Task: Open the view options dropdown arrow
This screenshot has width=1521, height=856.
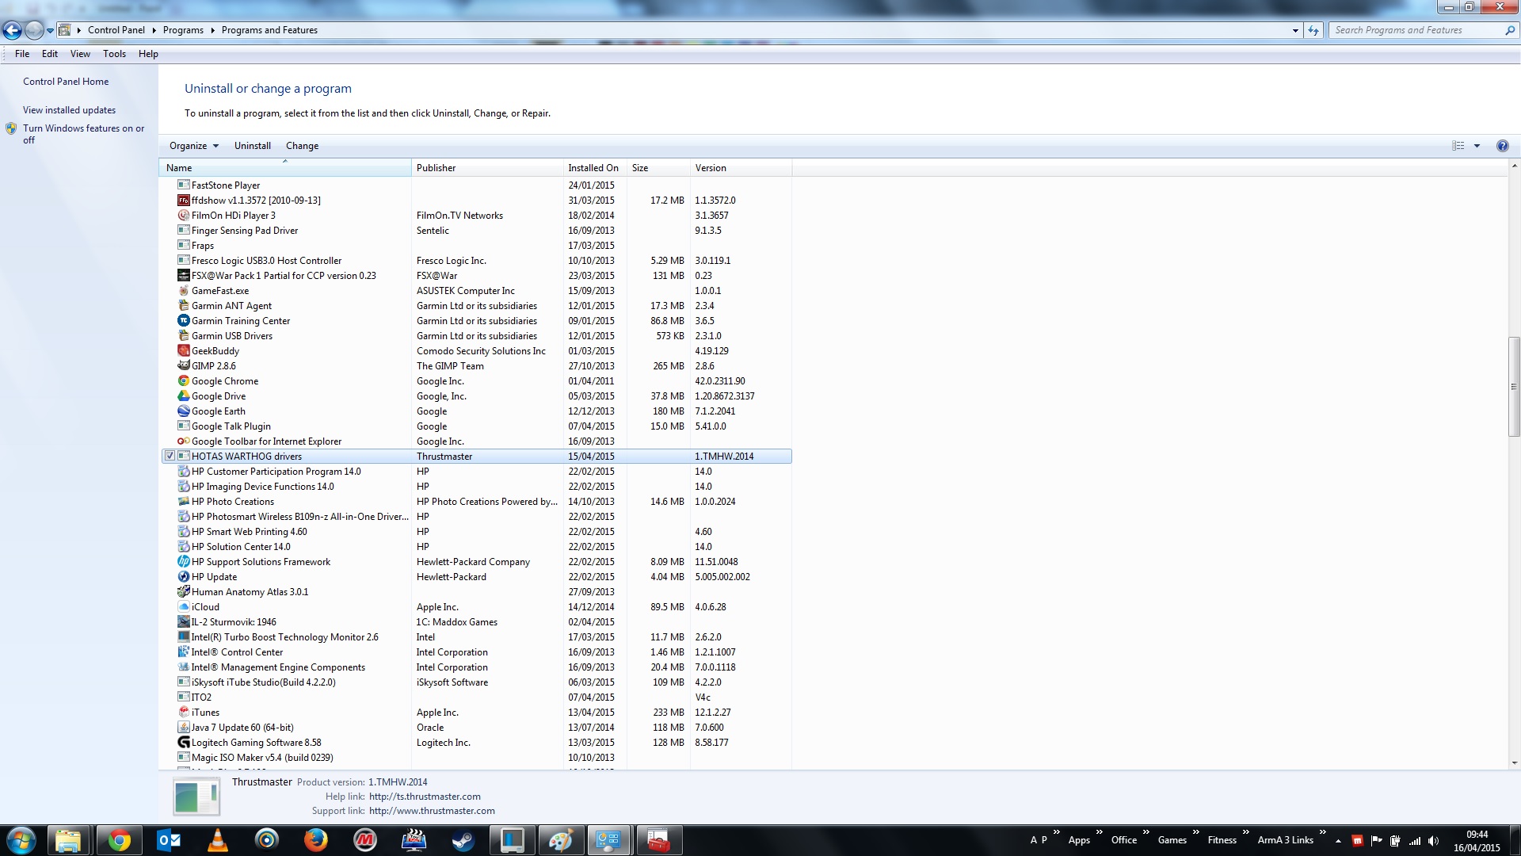Action: click(1477, 146)
